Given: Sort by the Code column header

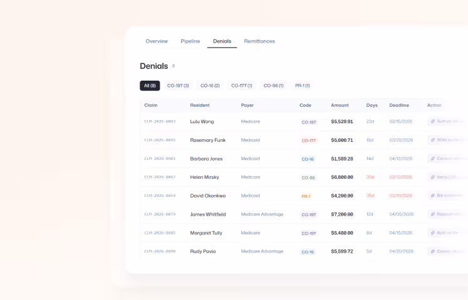Looking at the screenshot, I should coord(305,106).
